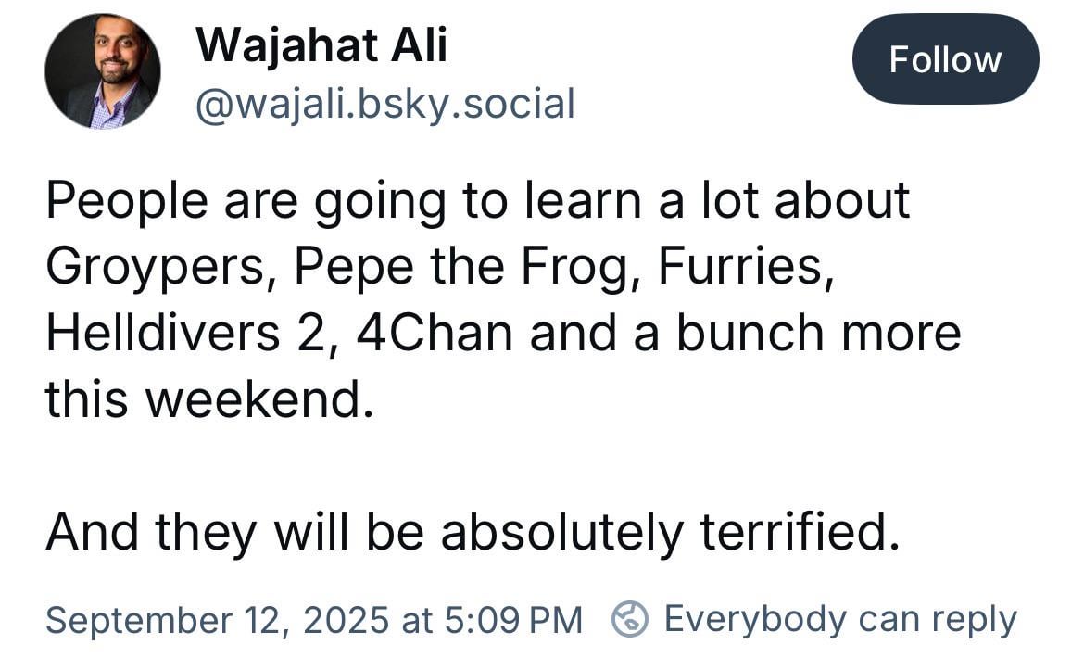Click the September 12, 2025 date
This screenshot has width=1084, height=670.
coord(217,620)
